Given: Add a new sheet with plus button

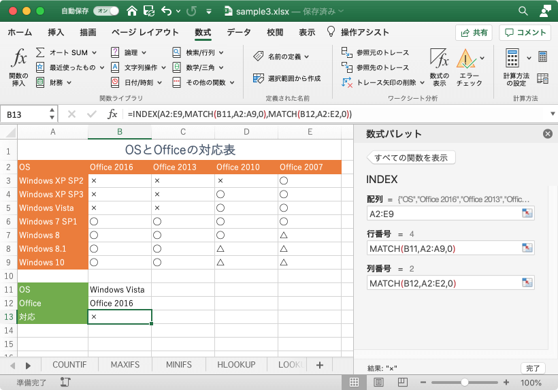Looking at the screenshot, I should tap(320, 365).
